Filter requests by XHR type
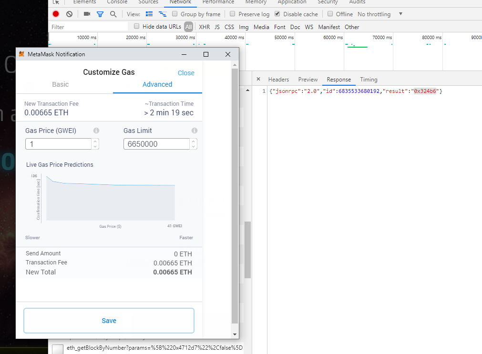The image size is (482, 354). (205, 27)
